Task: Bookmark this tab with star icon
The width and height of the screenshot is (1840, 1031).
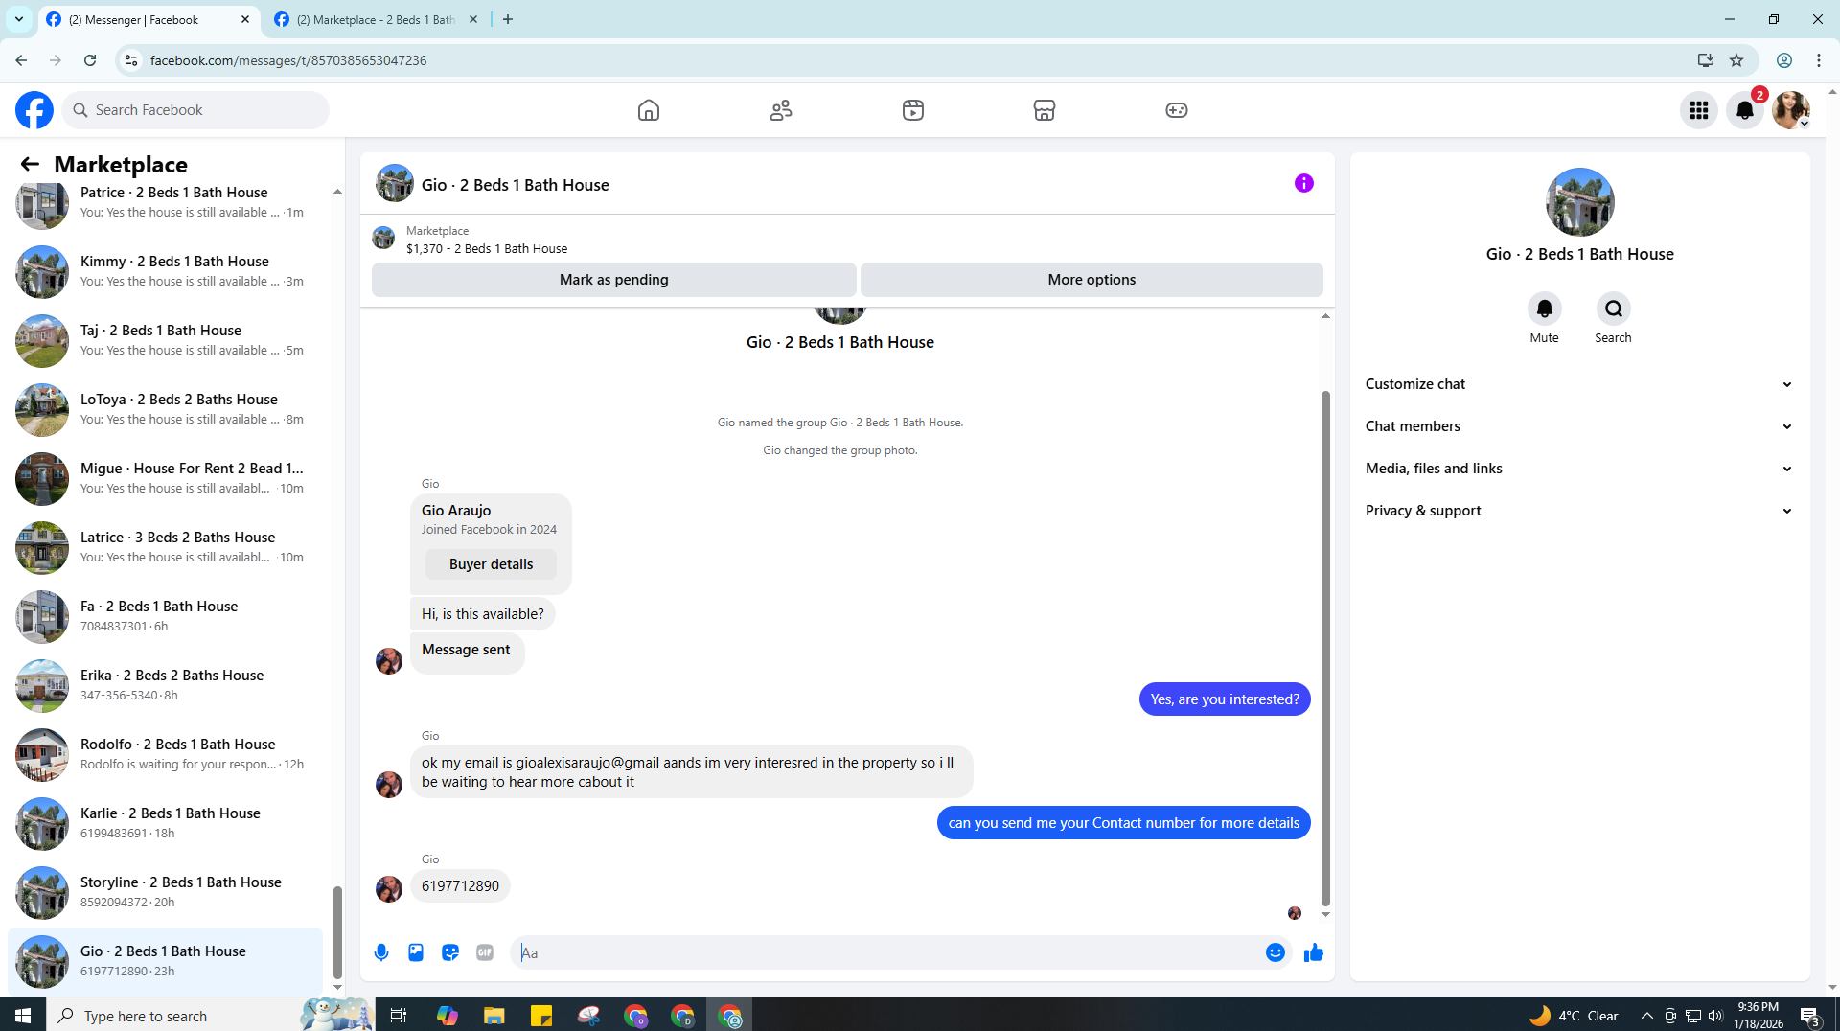Action: [x=1736, y=60]
